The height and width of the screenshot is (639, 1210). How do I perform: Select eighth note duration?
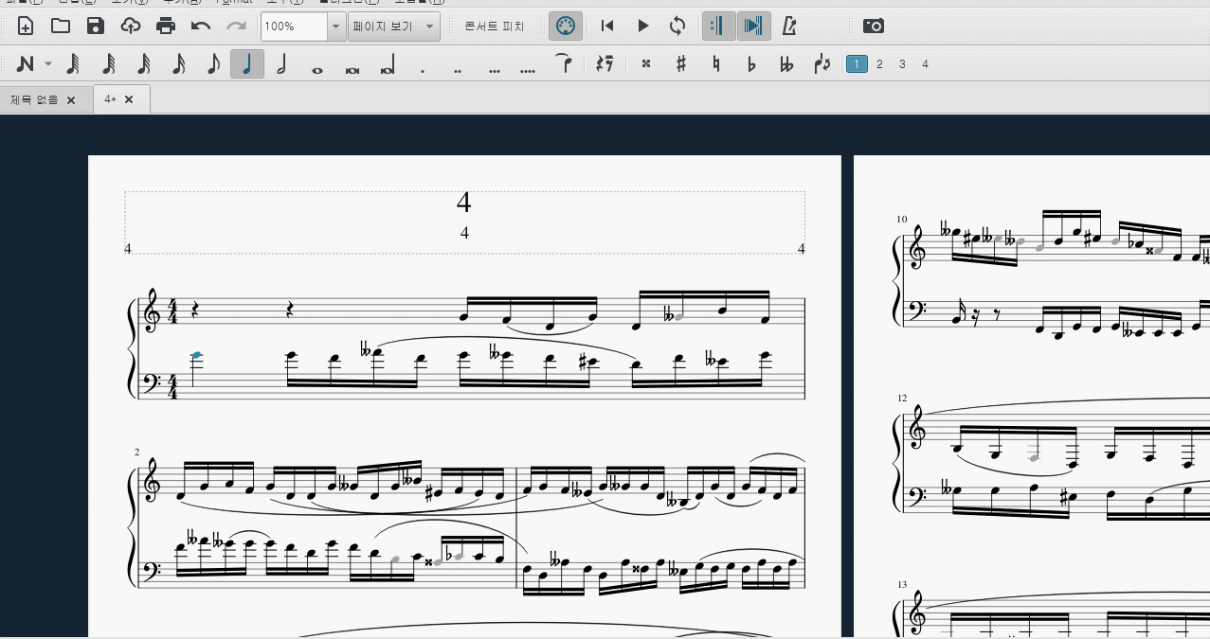pyautogui.click(x=213, y=64)
